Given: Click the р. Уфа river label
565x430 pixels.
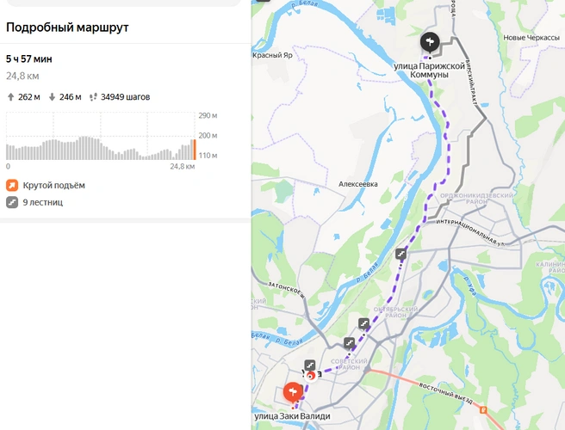Looking at the screenshot, I should pyautogui.click(x=469, y=286).
